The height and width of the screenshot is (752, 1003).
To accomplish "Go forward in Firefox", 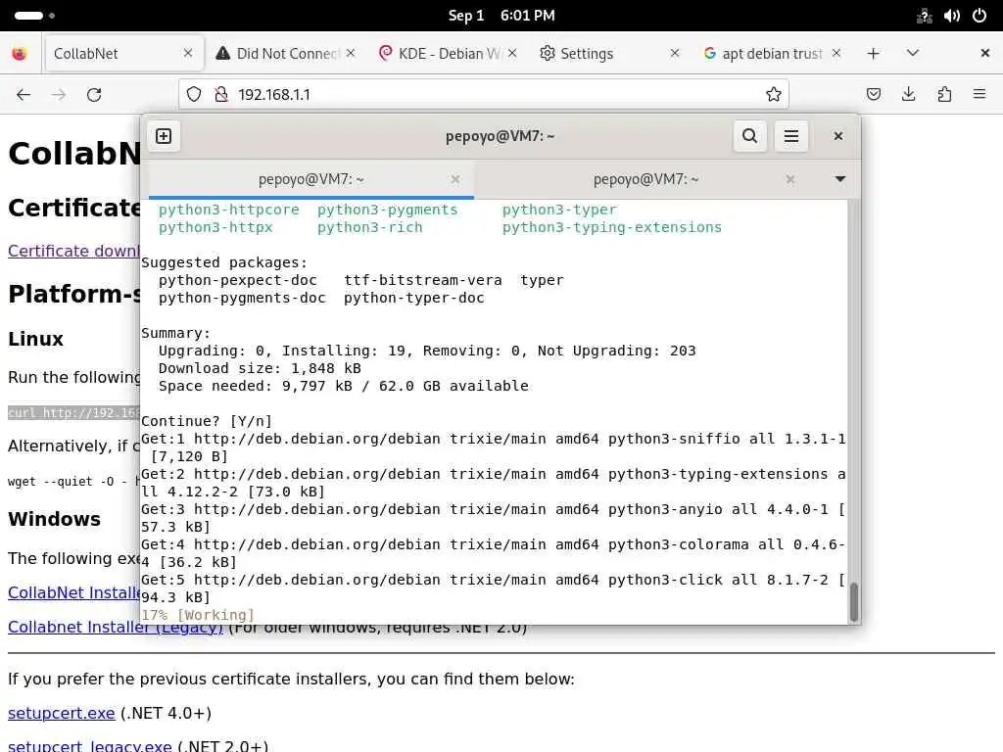I will click(59, 95).
